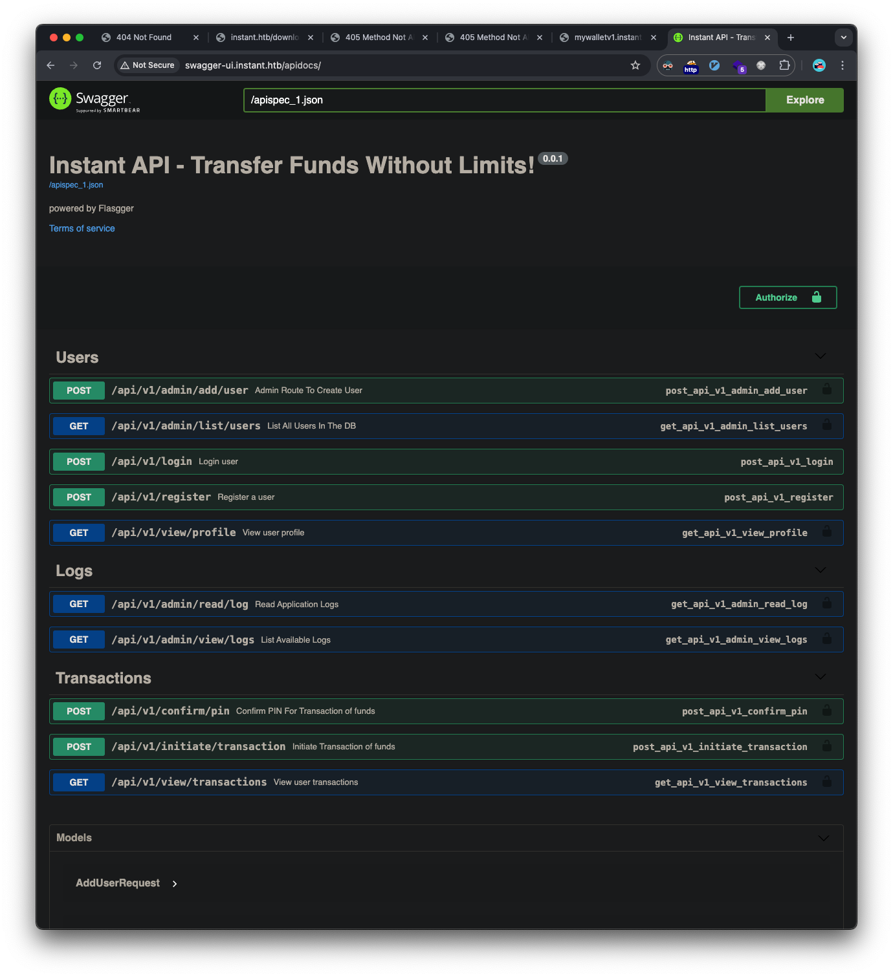
Task: Click the Not Secure site info badge
Action: [x=148, y=65]
